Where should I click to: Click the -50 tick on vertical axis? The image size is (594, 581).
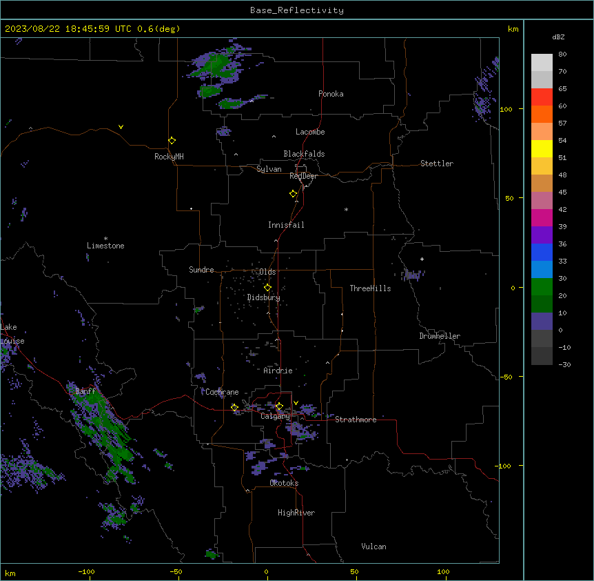click(506, 377)
